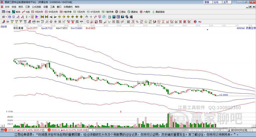Click the 客服 customer service button
Screen dimensions: 256x137
(208, 2)
